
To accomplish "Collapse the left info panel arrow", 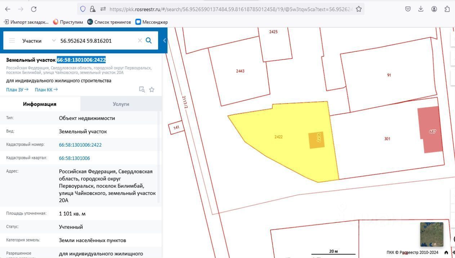I will 165,40.
